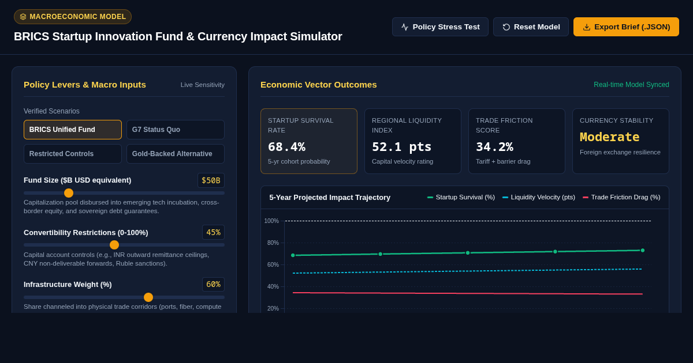The image size is (693, 363).
Task: Click last data point on Startup Survival line
Action: point(643,251)
